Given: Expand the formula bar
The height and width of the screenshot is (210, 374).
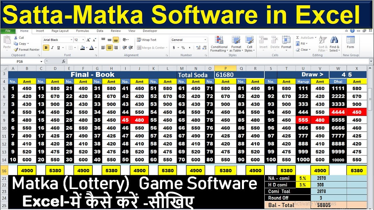Looking at the screenshot, I should (x=371, y=62).
